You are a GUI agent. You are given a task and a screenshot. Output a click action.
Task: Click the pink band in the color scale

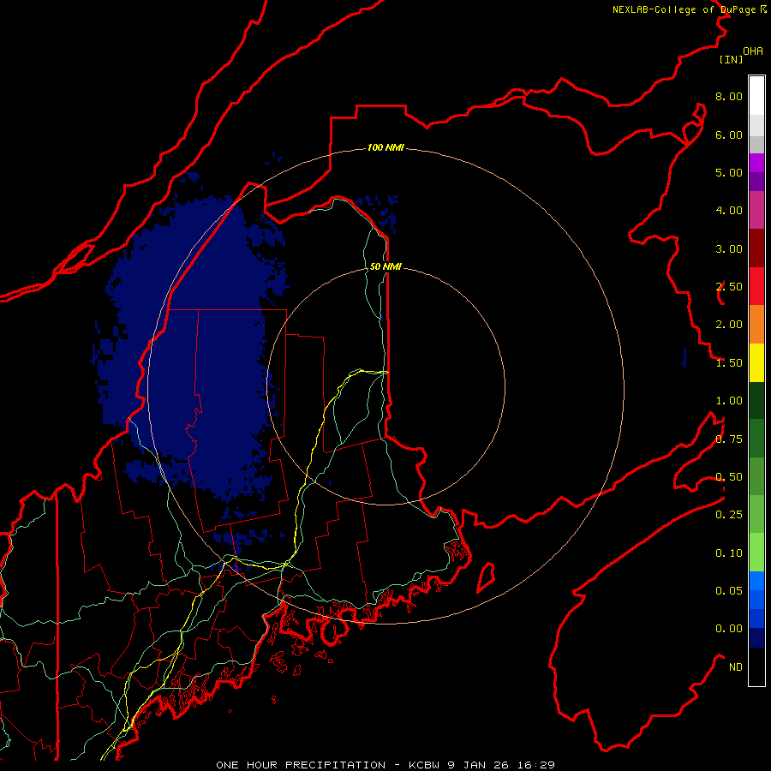(x=756, y=211)
